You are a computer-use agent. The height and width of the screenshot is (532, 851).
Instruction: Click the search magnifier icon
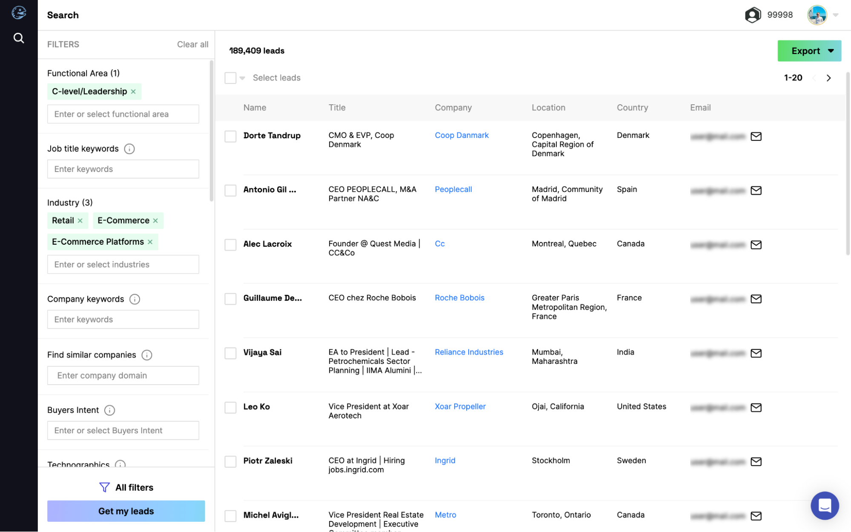(18, 38)
